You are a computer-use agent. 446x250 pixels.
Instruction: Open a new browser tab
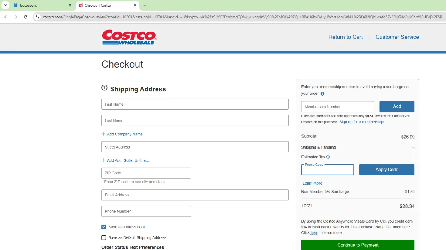coord(145,5)
